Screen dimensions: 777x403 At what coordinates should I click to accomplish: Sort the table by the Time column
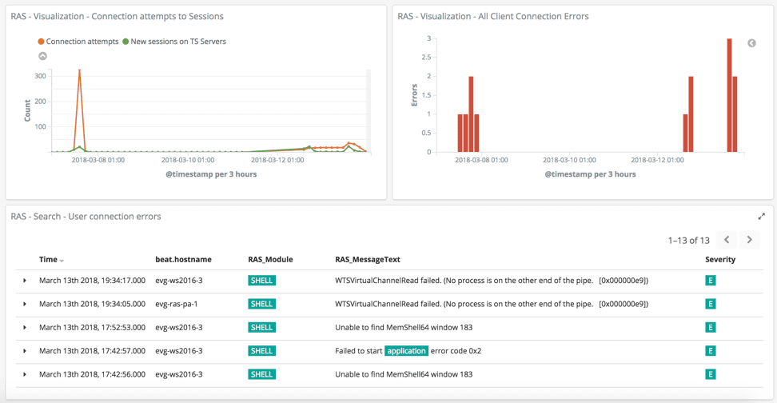coord(62,260)
